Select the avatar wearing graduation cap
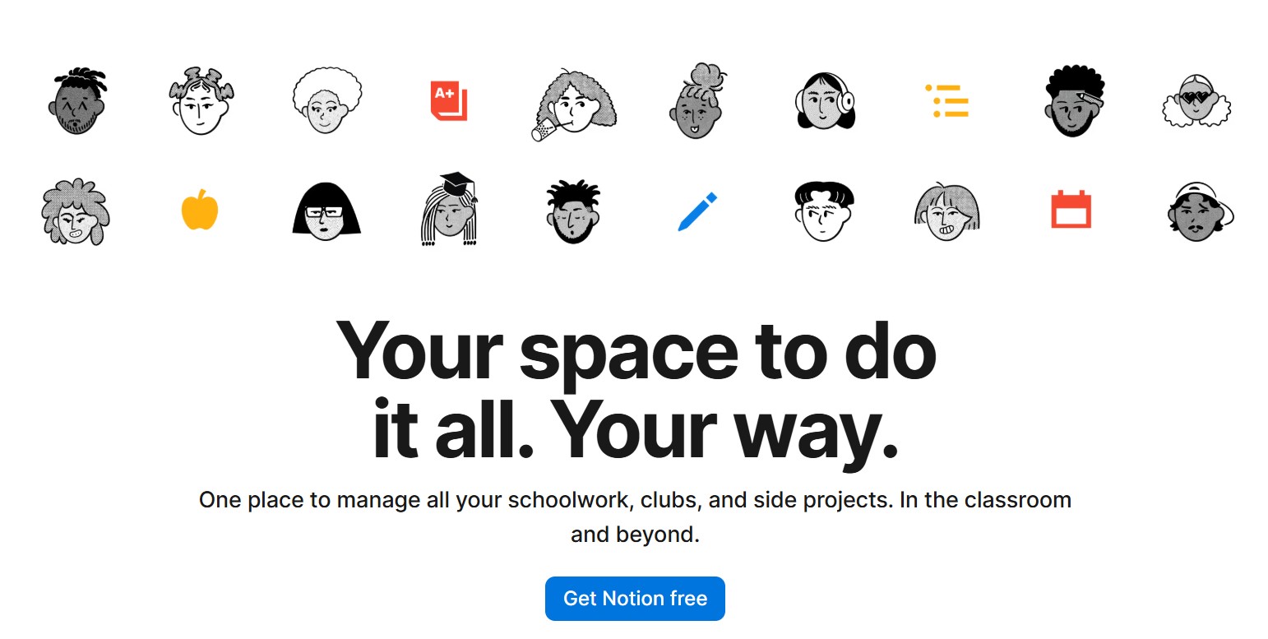The image size is (1268, 639). coord(449,210)
